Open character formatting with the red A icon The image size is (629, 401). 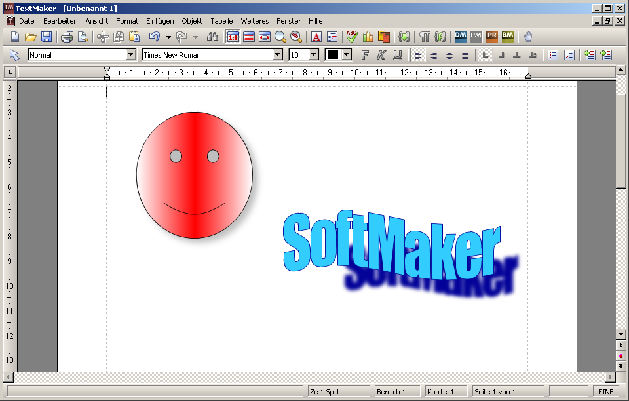tap(316, 37)
